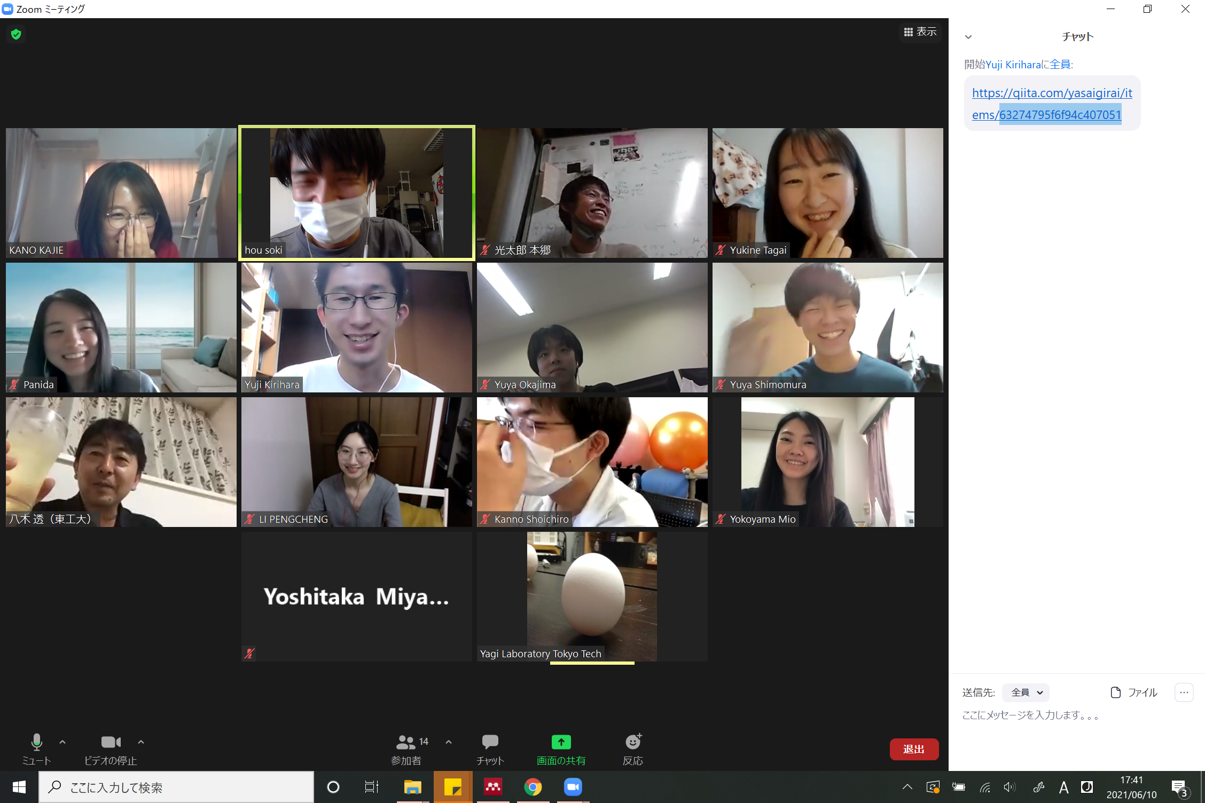Open the 全員 recipient dropdown
Screen dimensions: 1205x803
[1026, 692]
